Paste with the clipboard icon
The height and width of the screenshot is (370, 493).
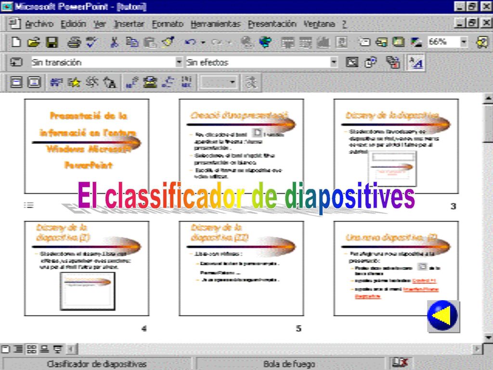tap(150, 42)
